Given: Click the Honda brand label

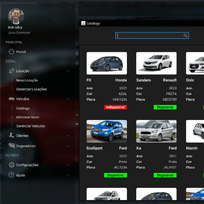Looking at the screenshot, I should (x=121, y=80).
